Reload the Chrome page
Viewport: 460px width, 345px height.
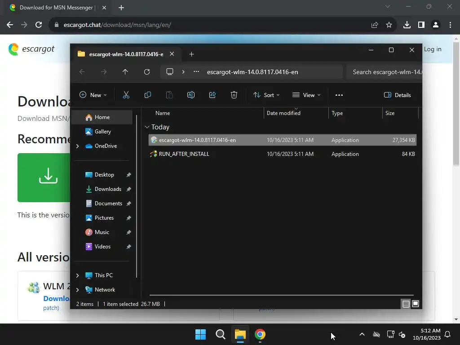(x=39, y=25)
